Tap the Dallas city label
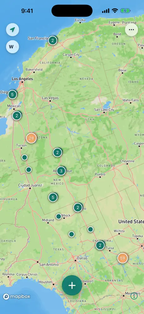 click(x=82, y=258)
